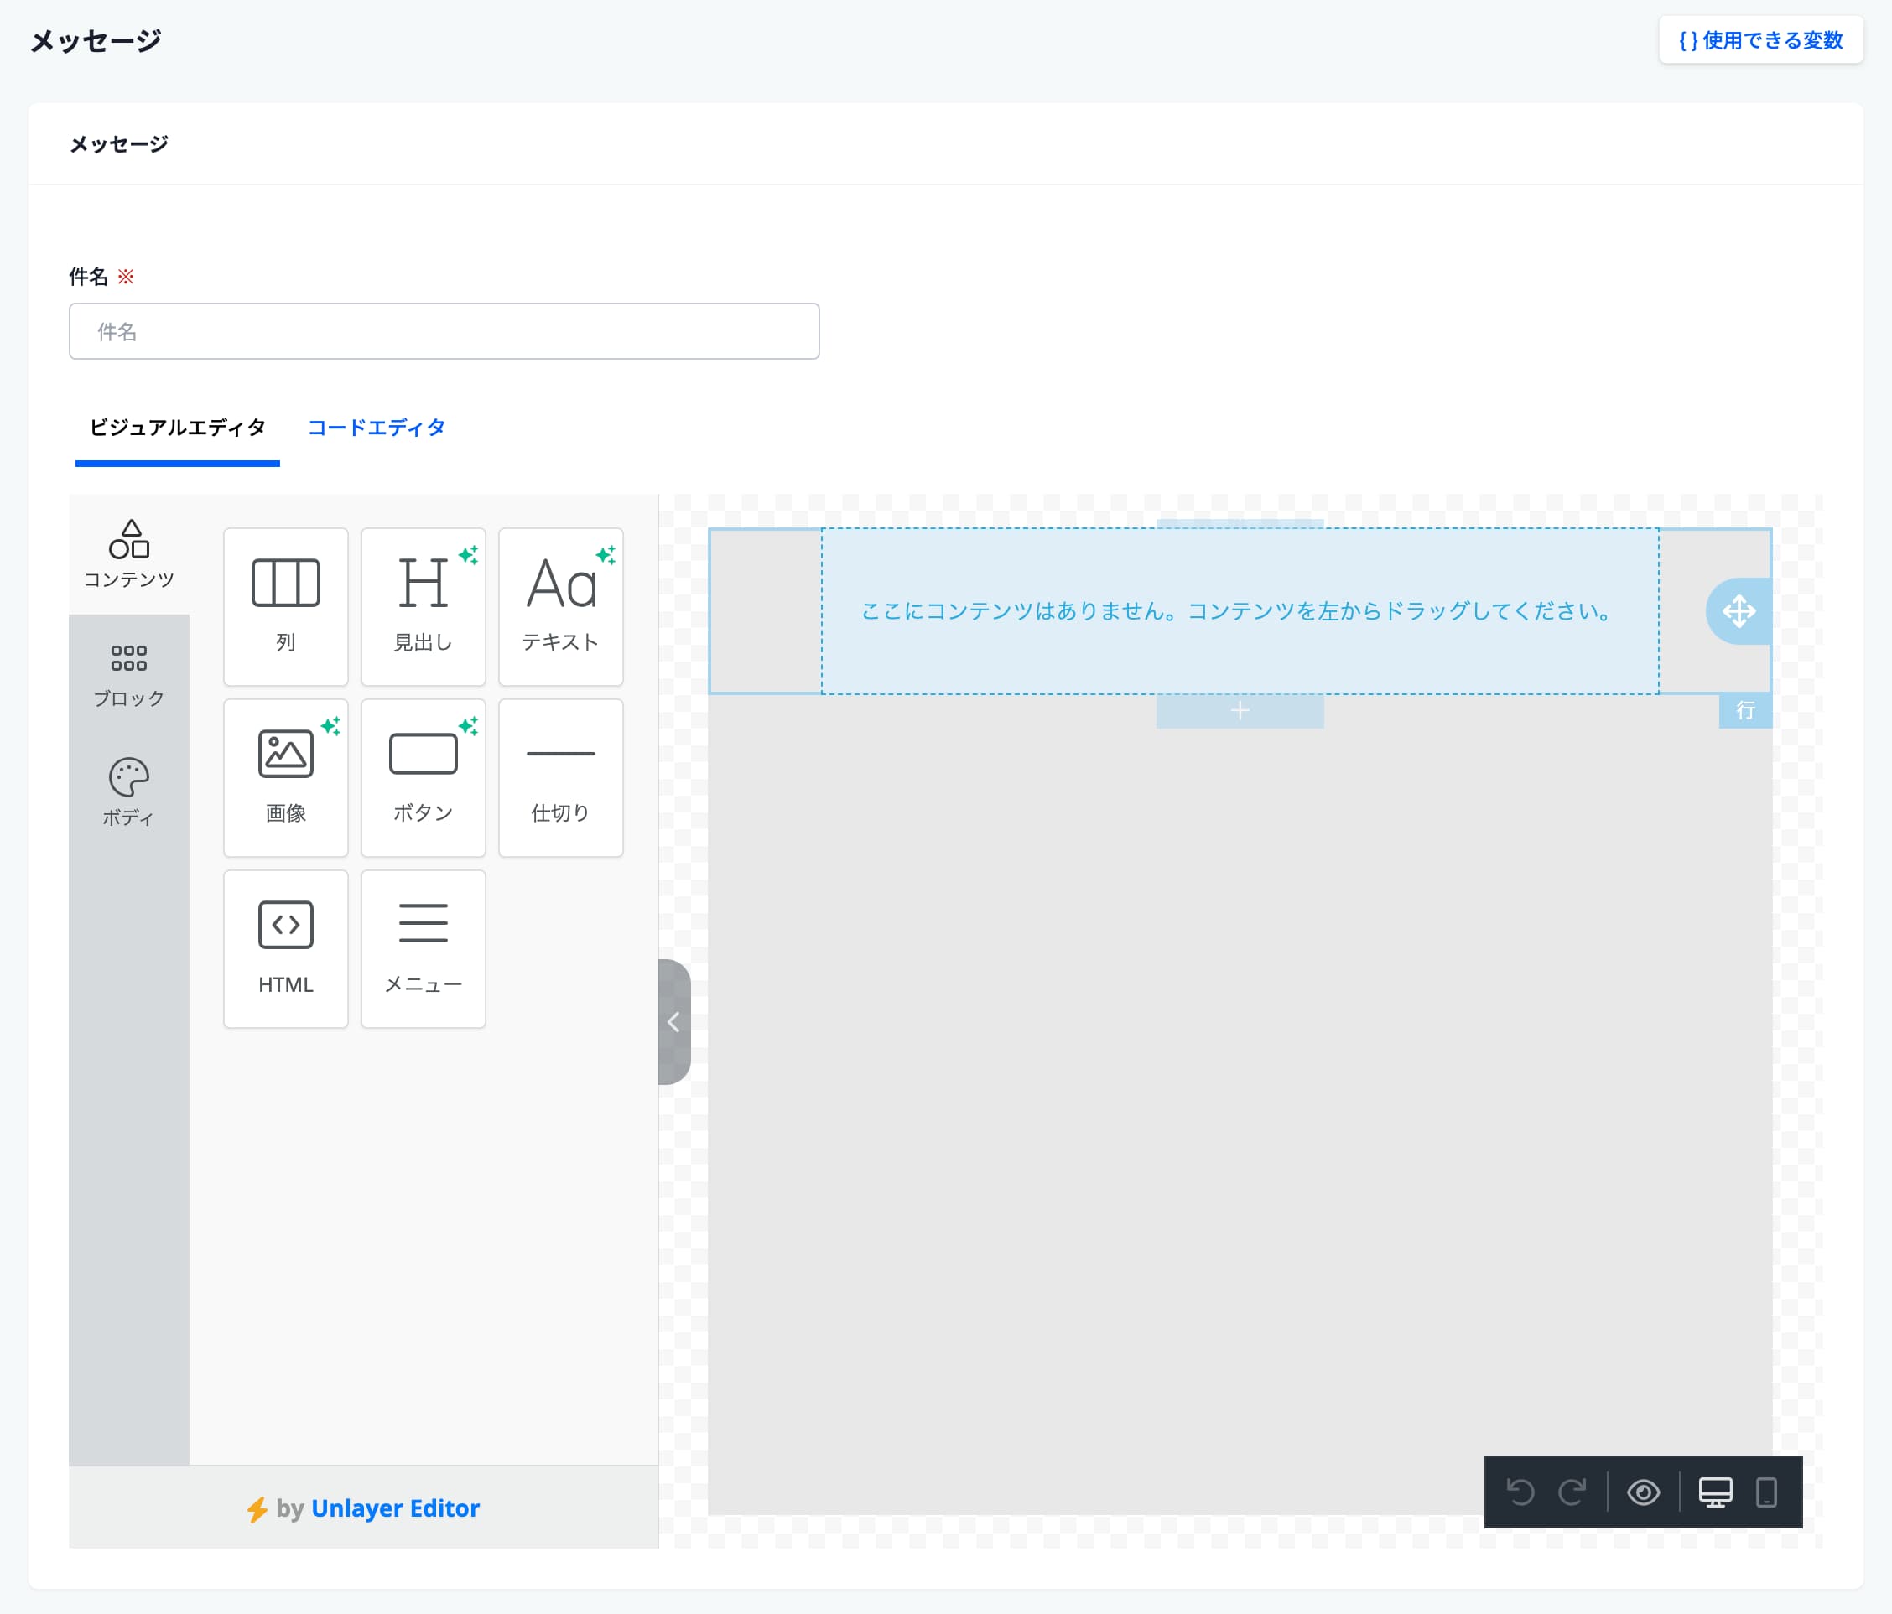This screenshot has height=1614, width=1892.
Task: Switch to mobile preview mode
Action: click(x=1766, y=1492)
